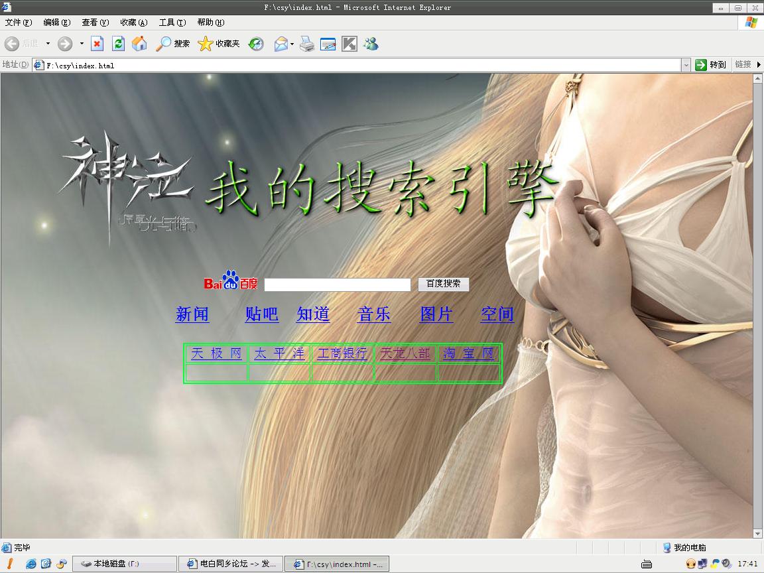Click the 转到 go button

[x=711, y=65]
